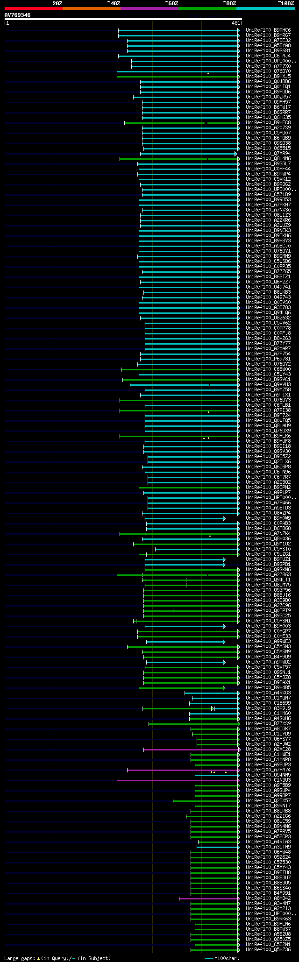Select label UniRef100_Q5HZ36
This screenshot has height=962, width=299.
268,950
